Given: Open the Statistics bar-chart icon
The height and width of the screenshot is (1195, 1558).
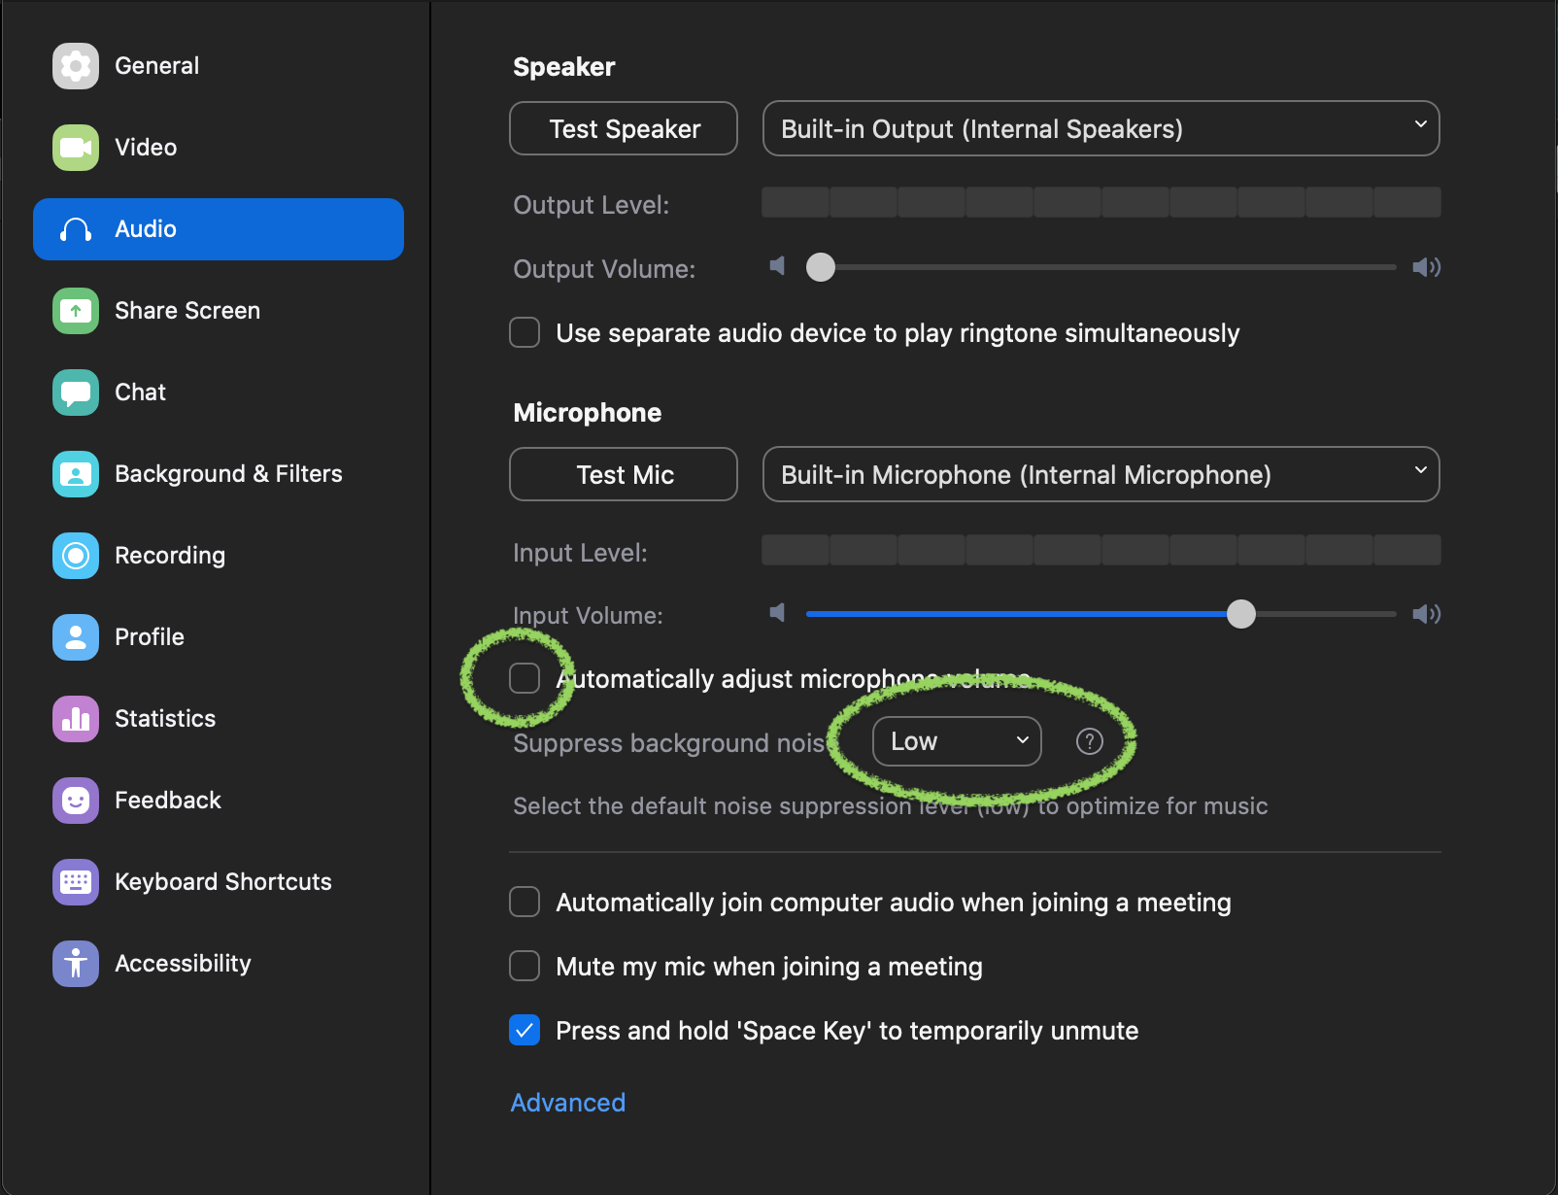Looking at the screenshot, I should pyautogui.click(x=76, y=719).
